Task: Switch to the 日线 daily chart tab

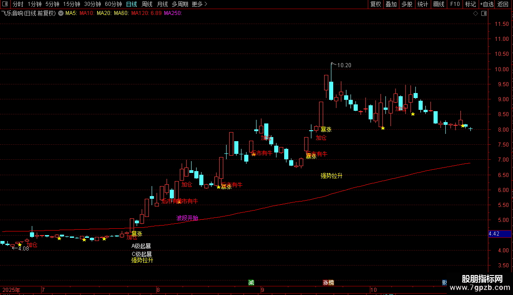Action: pyautogui.click(x=132, y=4)
